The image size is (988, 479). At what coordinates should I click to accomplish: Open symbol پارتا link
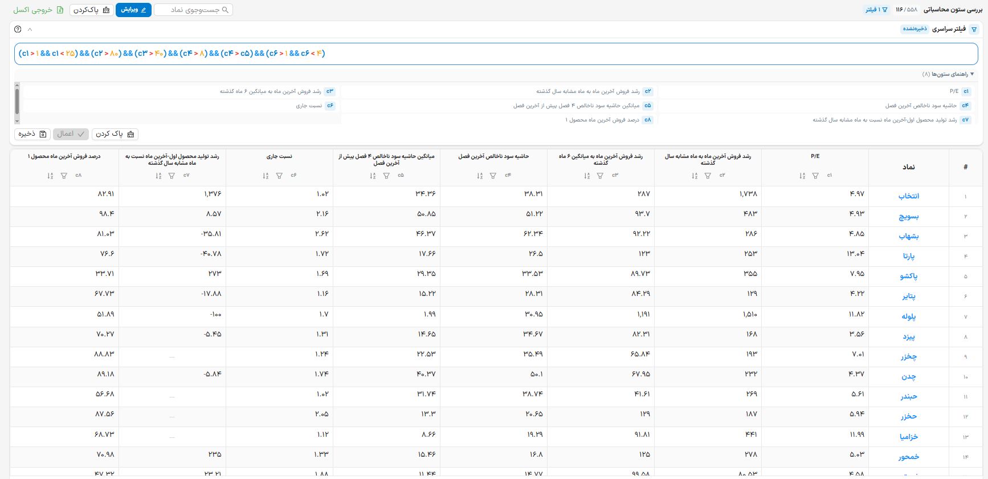909,256
